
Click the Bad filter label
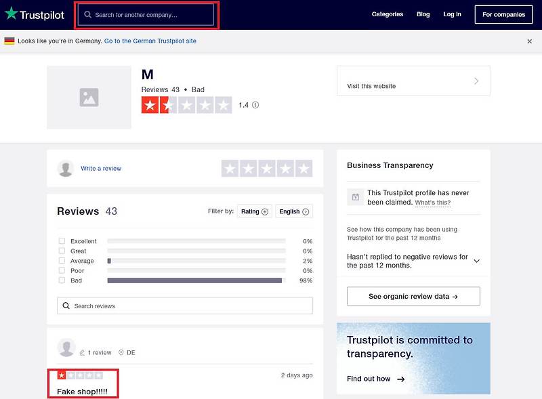[x=76, y=280]
